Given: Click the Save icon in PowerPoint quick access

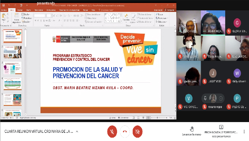Looking at the screenshot, I should point(3,5).
